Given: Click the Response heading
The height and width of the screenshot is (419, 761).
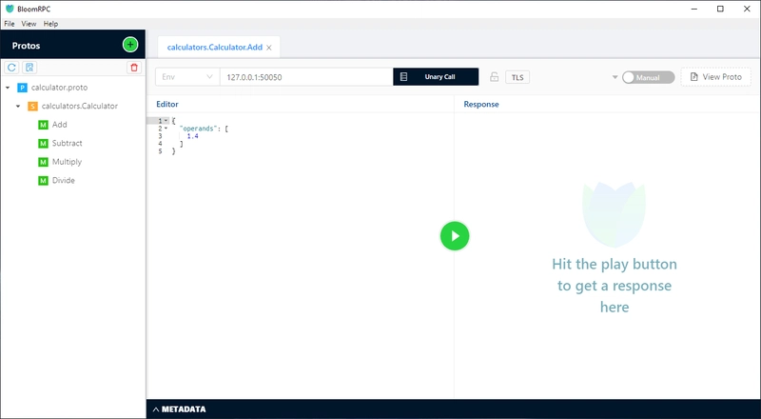Looking at the screenshot, I should tap(481, 104).
